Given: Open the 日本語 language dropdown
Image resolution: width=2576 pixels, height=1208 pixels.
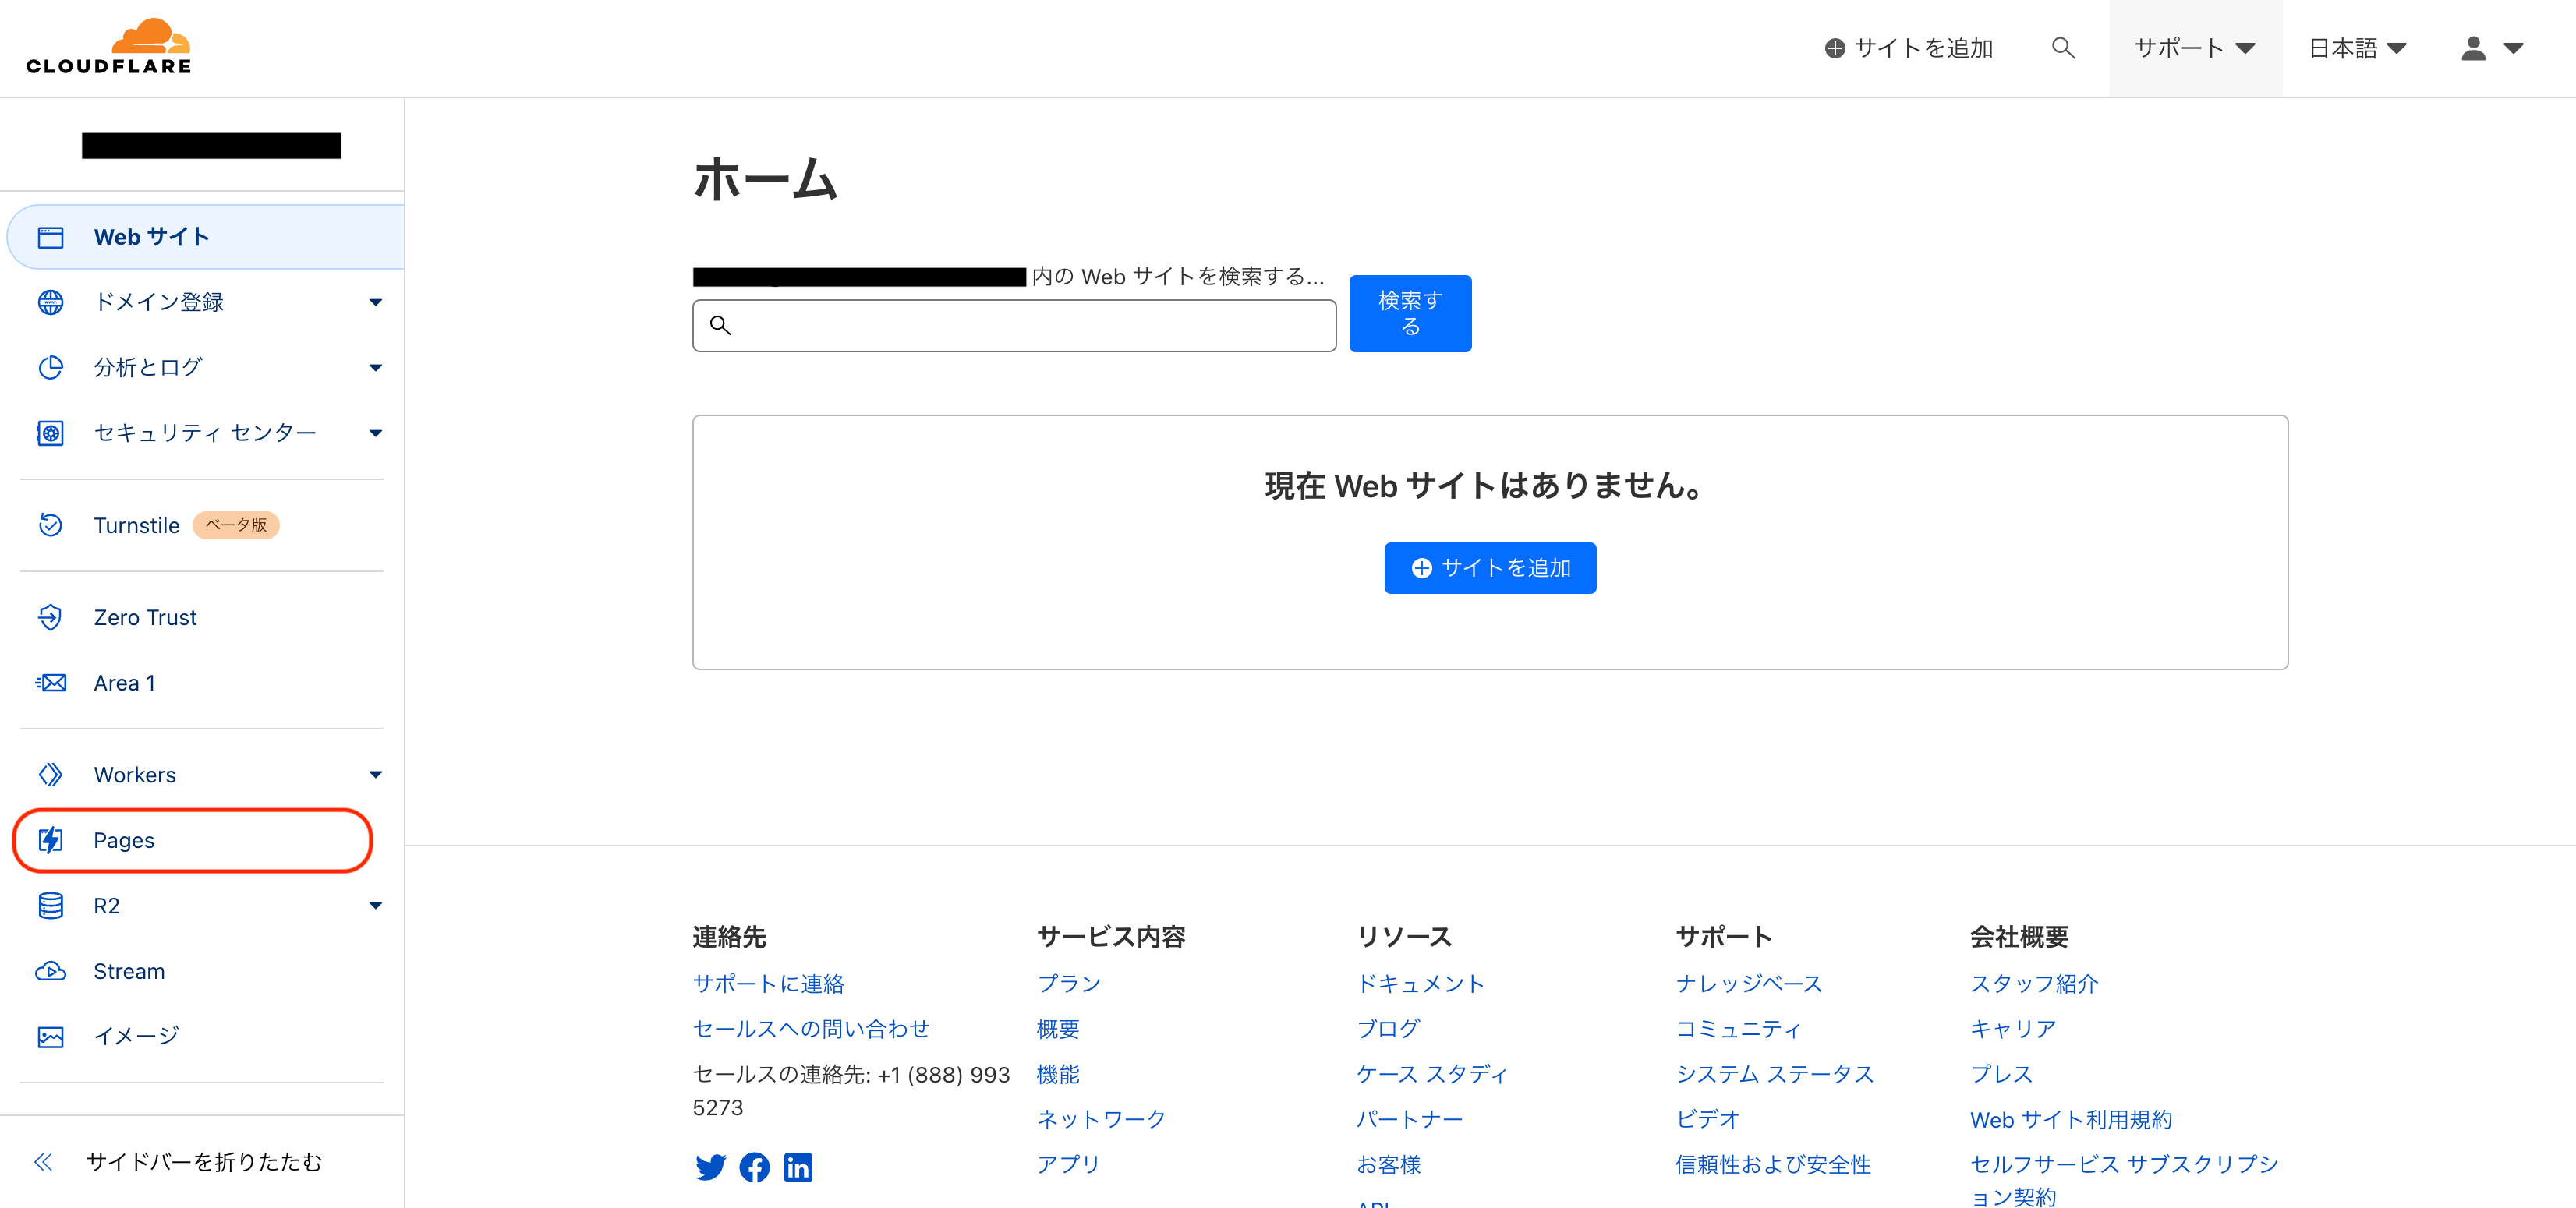Looking at the screenshot, I should [2357, 47].
